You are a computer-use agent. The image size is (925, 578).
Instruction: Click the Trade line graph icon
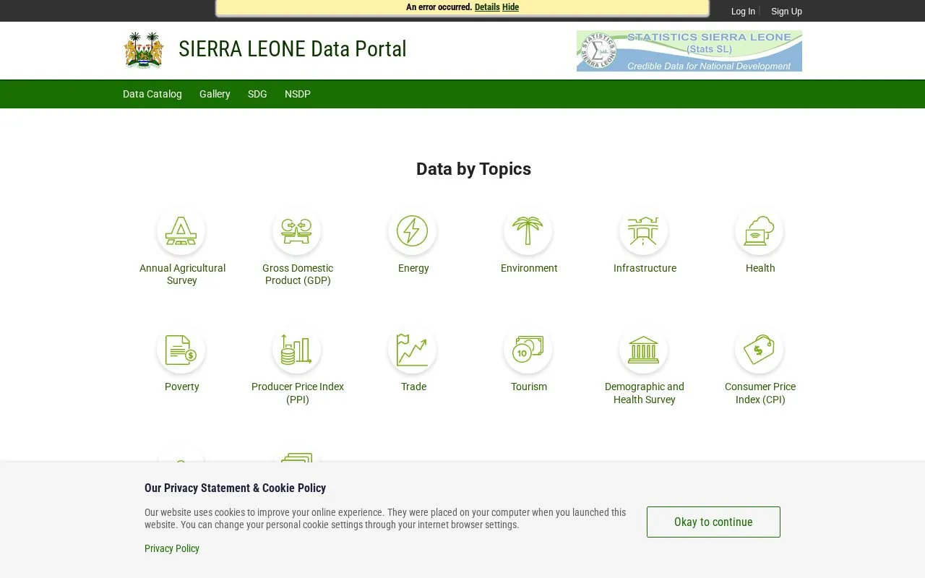[413, 350]
